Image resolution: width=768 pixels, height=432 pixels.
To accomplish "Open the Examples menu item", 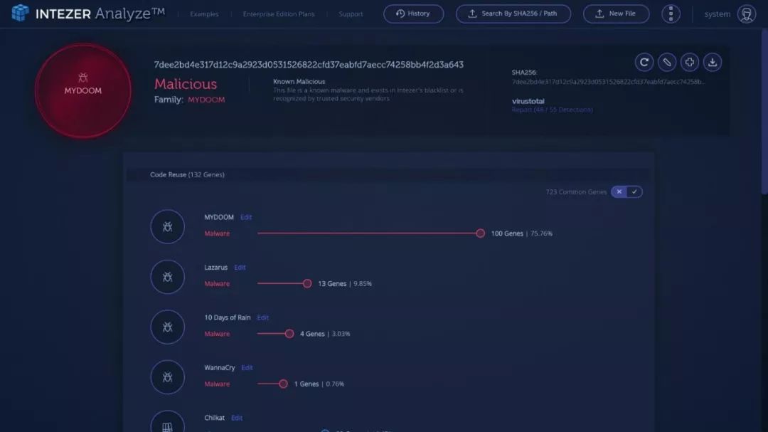I will tap(204, 14).
